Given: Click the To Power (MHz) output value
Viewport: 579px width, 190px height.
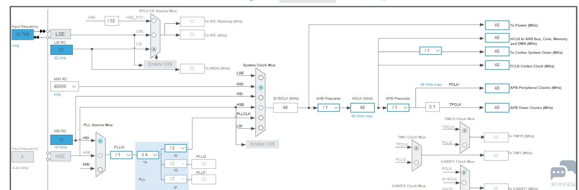Looking at the screenshot, I should 497,25.
